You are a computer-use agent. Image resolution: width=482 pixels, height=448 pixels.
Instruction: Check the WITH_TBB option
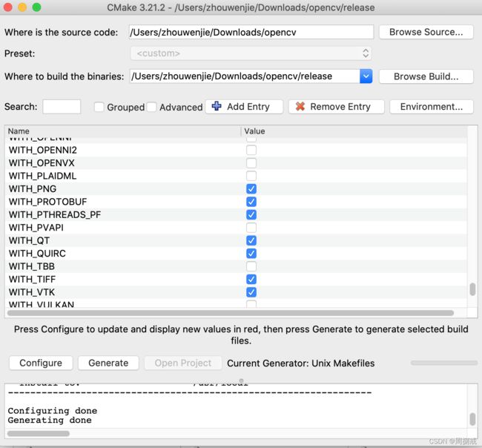(251, 266)
